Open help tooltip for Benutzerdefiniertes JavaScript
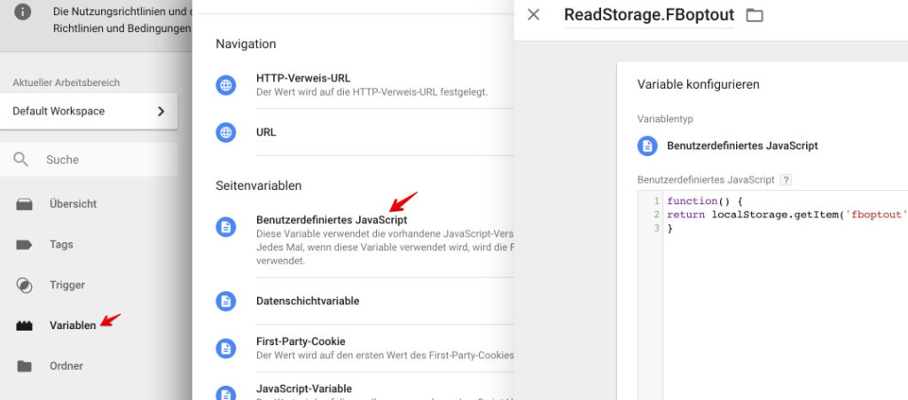The height and width of the screenshot is (400, 908). pos(786,180)
